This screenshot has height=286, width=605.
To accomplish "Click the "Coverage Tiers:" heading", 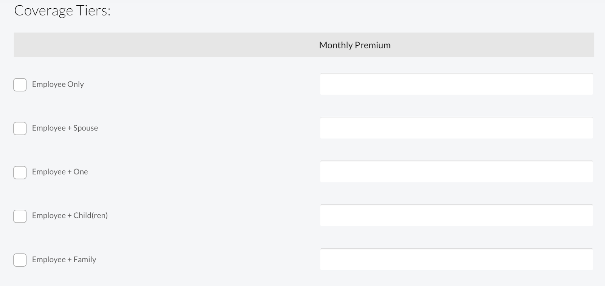I will (62, 11).
